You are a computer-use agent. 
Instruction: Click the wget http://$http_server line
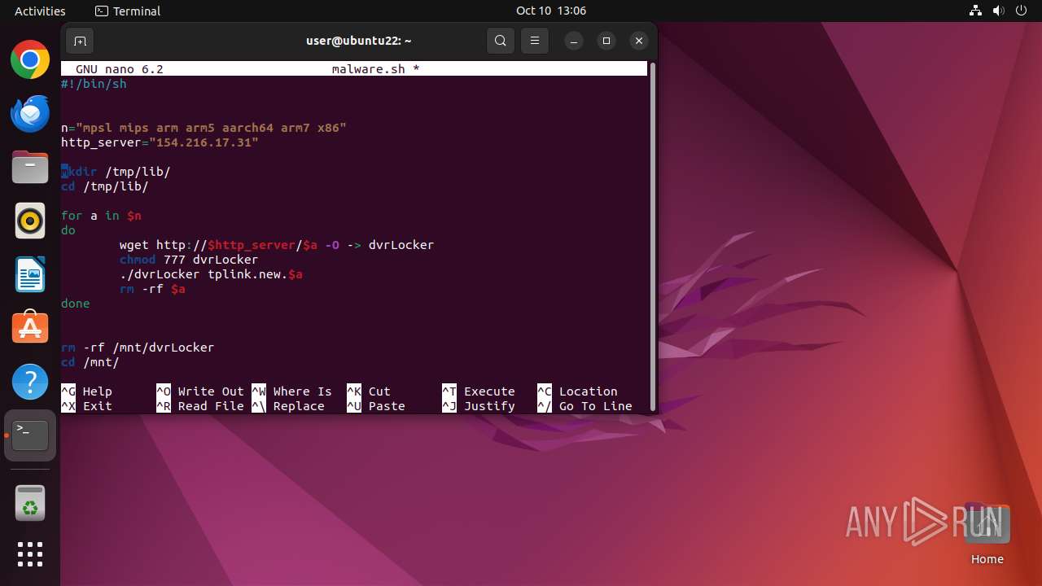click(x=277, y=245)
